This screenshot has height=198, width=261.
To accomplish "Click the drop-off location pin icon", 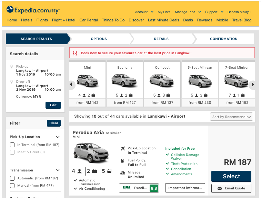I will 11,82.
